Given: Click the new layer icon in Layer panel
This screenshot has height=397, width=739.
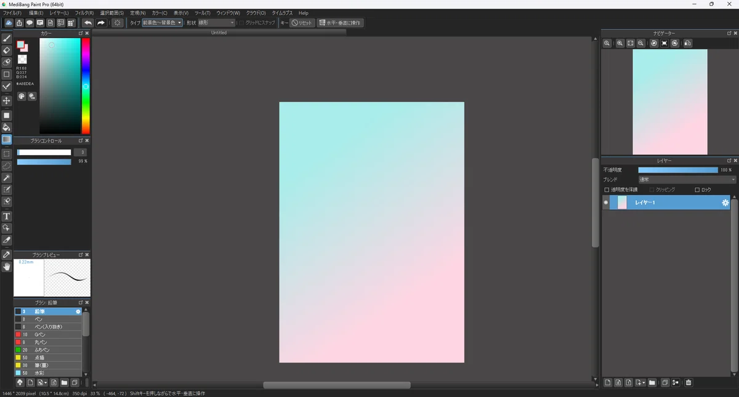Looking at the screenshot, I should [x=608, y=383].
